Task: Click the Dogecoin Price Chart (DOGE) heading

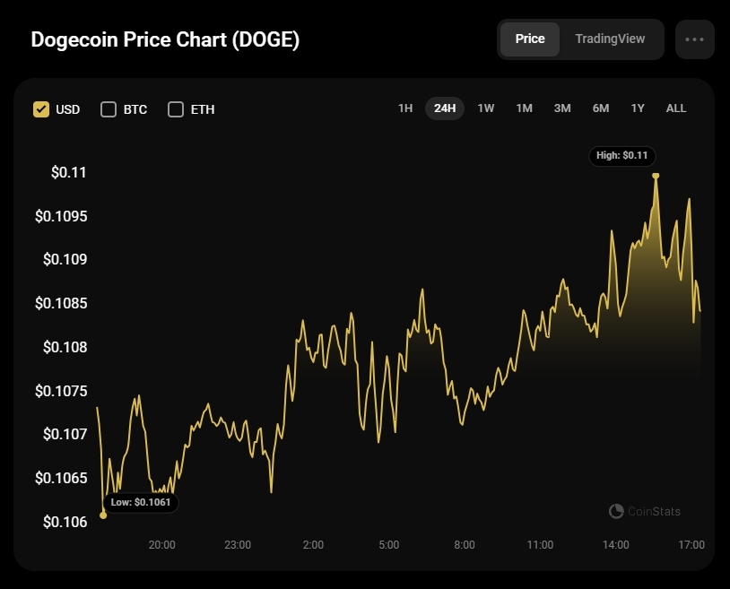Action: click(165, 40)
